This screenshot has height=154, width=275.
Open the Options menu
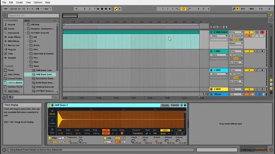click(x=38, y=3)
